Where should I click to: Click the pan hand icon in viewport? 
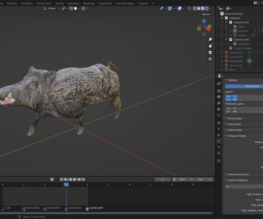point(210,46)
